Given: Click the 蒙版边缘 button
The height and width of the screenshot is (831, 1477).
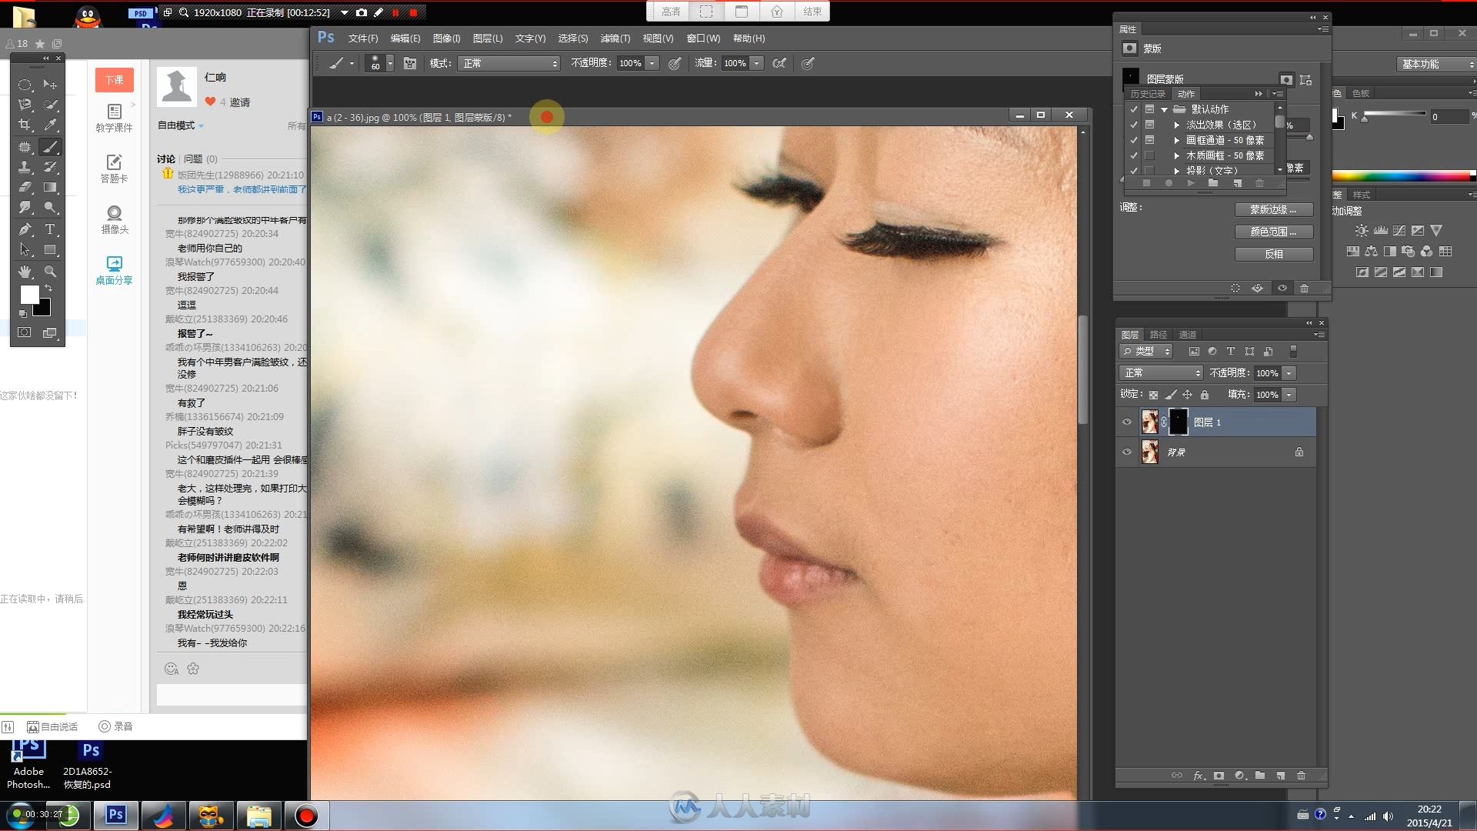Looking at the screenshot, I should point(1273,209).
